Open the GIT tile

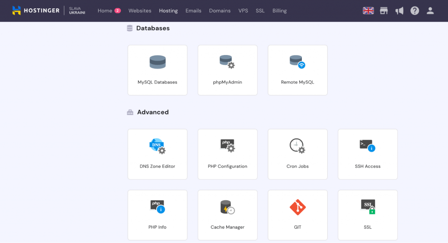[297, 215]
